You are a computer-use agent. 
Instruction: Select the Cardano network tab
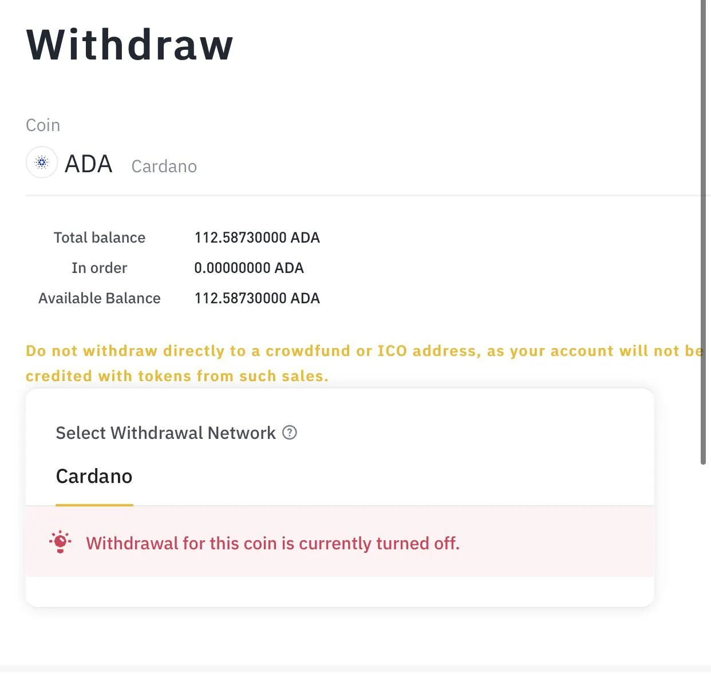(x=94, y=477)
